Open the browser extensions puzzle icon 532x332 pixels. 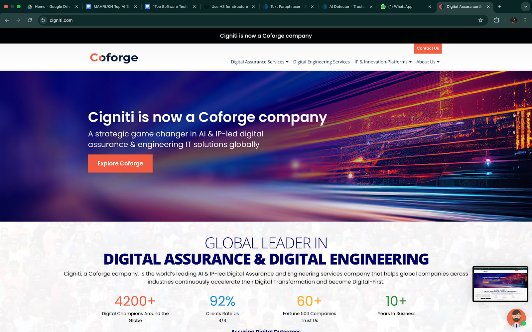coord(496,20)
